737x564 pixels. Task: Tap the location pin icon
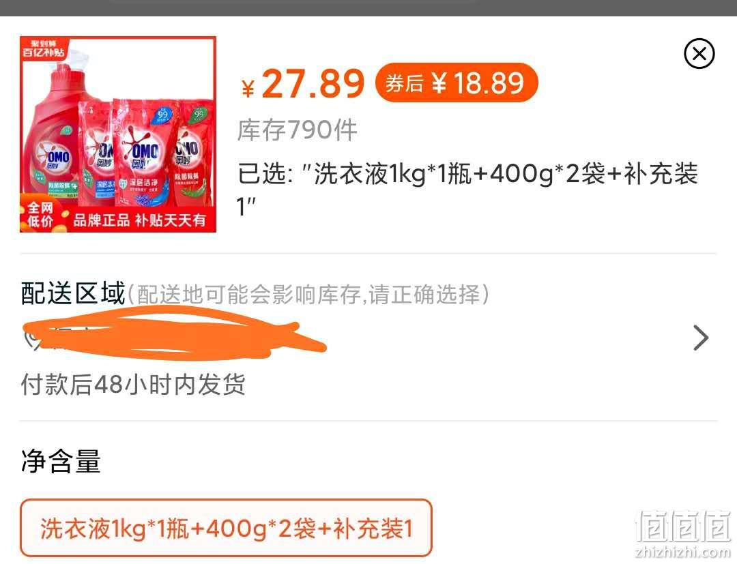[32, 339]
